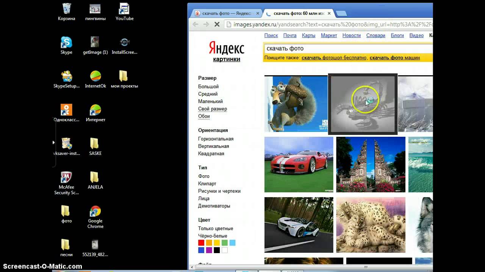
Task: Open the Словари link
Action: pos(376,35)
